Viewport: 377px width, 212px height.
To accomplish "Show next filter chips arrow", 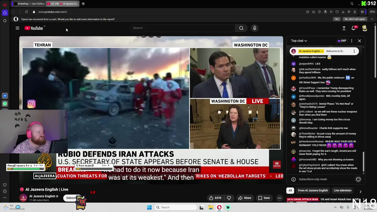I will point(360,191).
